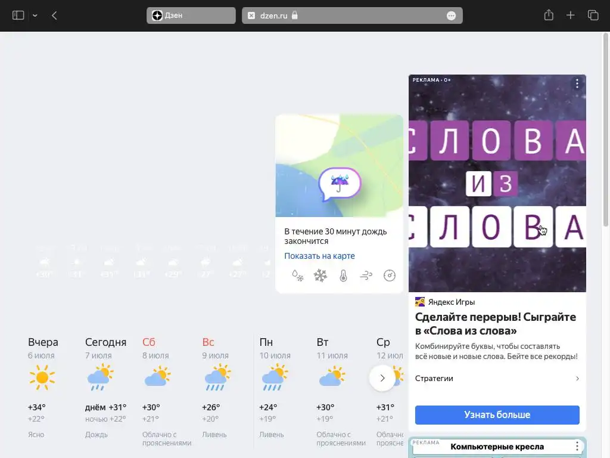
Task: Click the umbrella rain bubble on map
Action: [x=340, y=184]
